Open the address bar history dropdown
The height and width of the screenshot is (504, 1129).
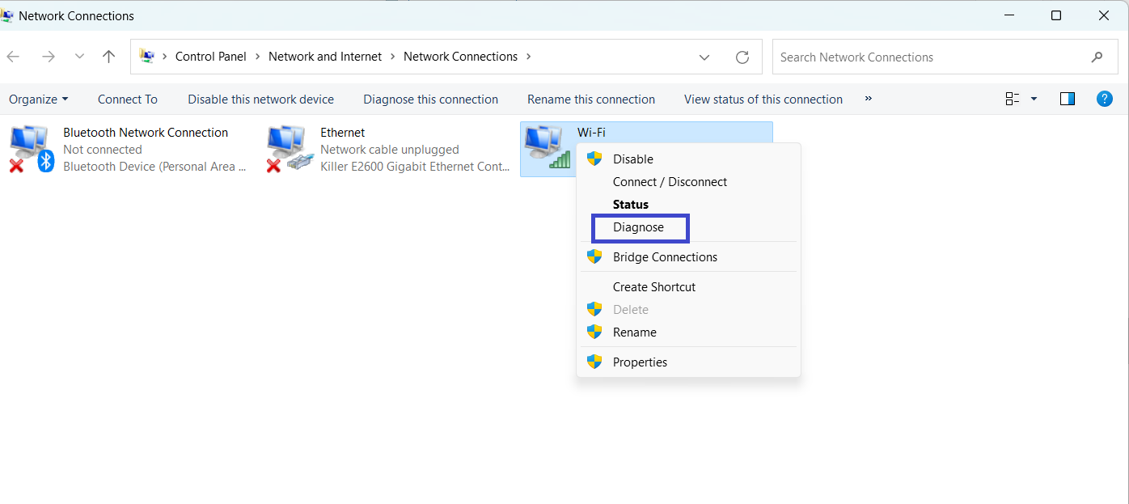(x=704, y=57)
